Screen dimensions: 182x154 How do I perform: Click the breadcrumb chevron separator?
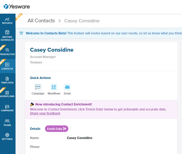coord(60,21)
